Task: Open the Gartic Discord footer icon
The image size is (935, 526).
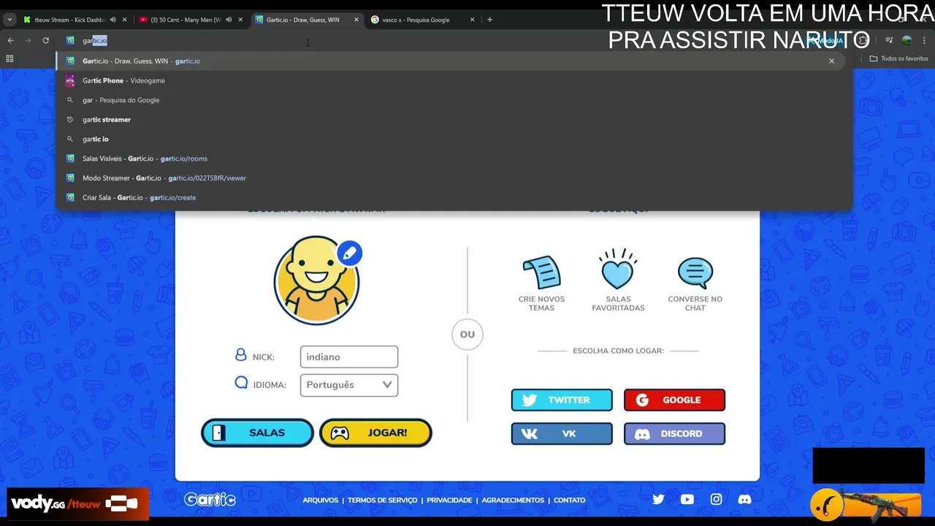Action: pos(744,499)
